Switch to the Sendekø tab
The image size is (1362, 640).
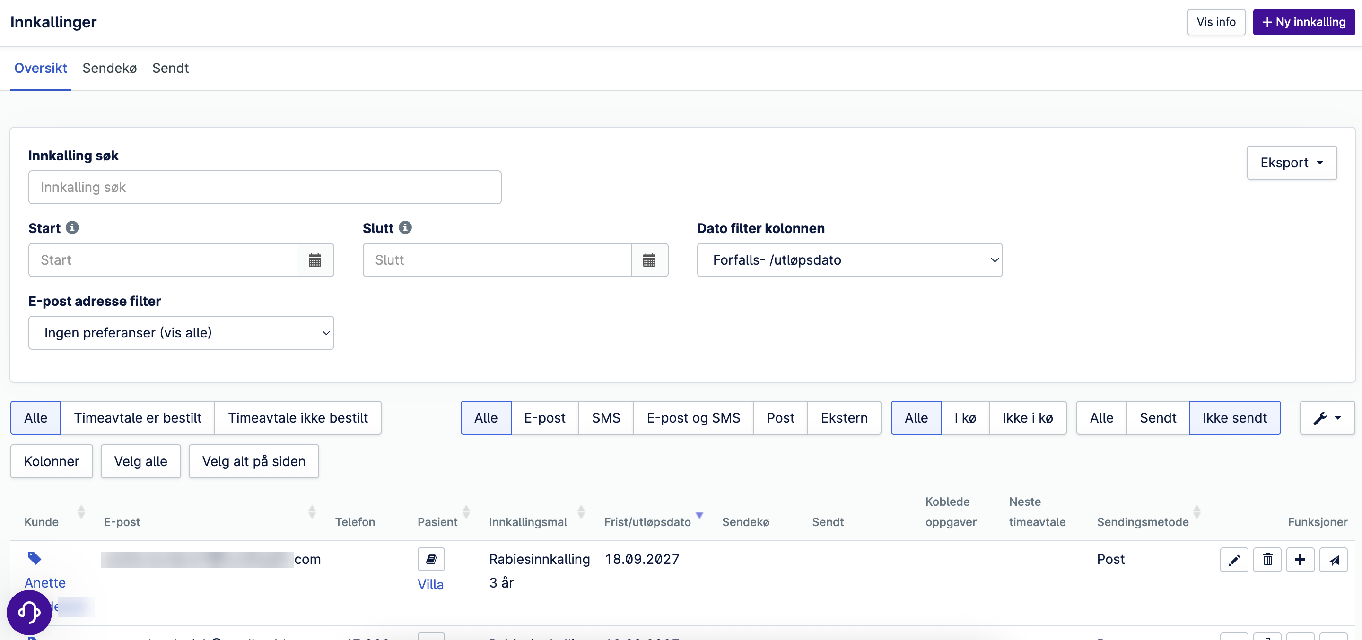109,68
